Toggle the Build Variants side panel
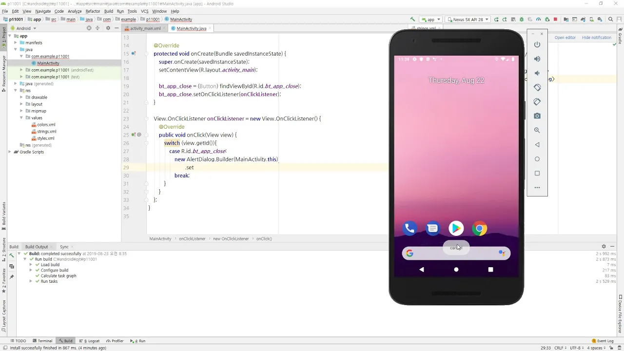 pos(4,215)
